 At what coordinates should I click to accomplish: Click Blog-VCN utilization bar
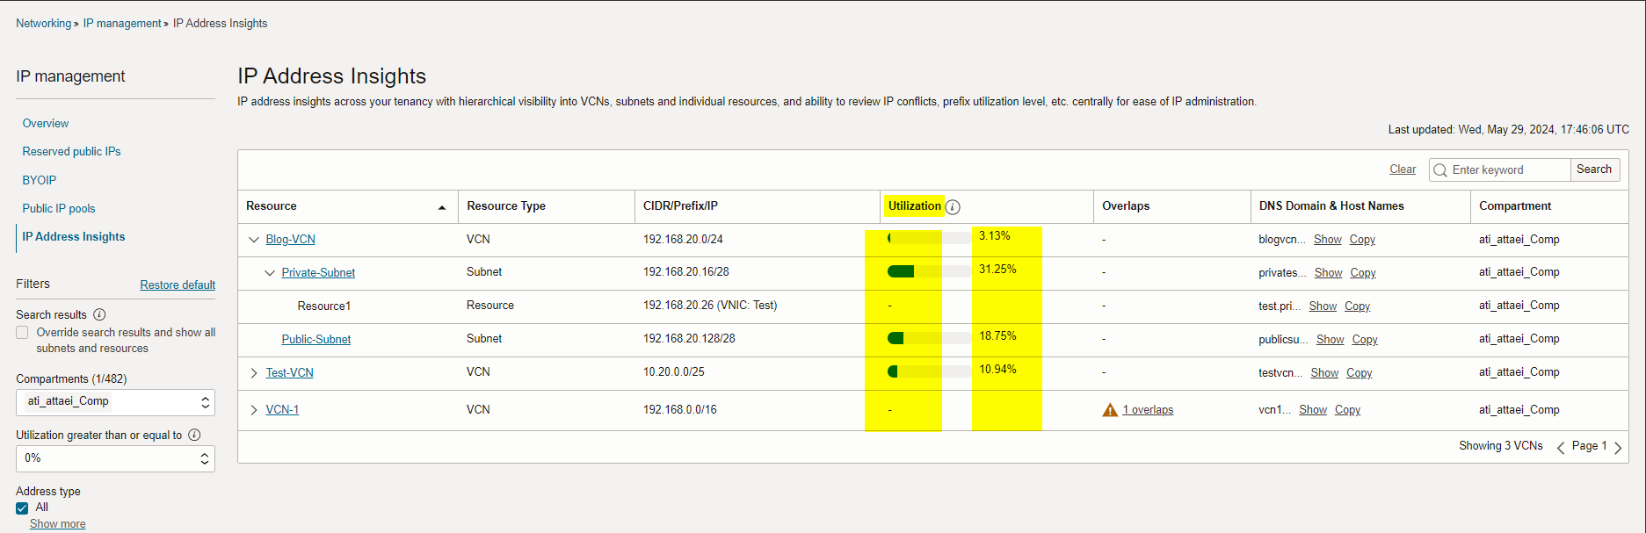[929, 238]
